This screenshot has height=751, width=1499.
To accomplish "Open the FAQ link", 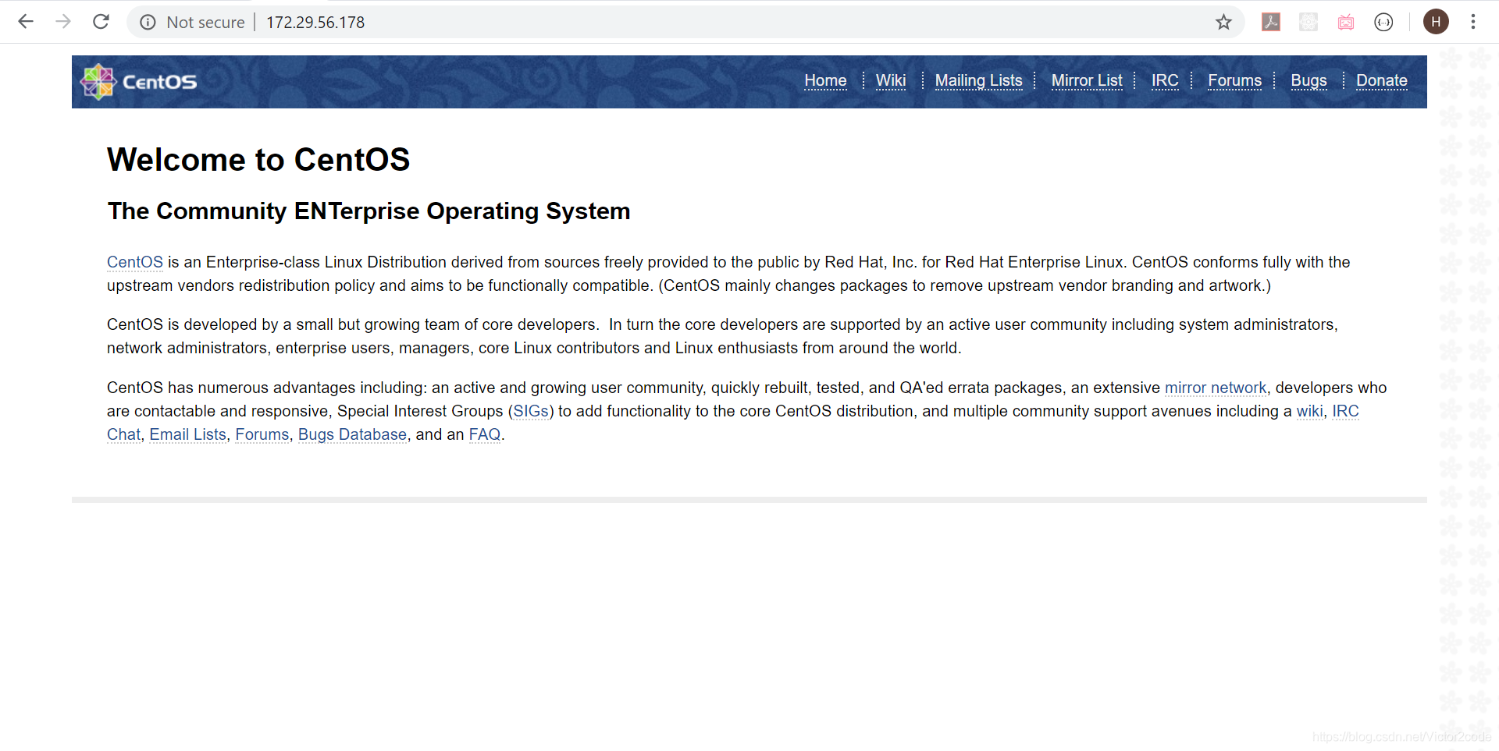I will click(485, 434).
